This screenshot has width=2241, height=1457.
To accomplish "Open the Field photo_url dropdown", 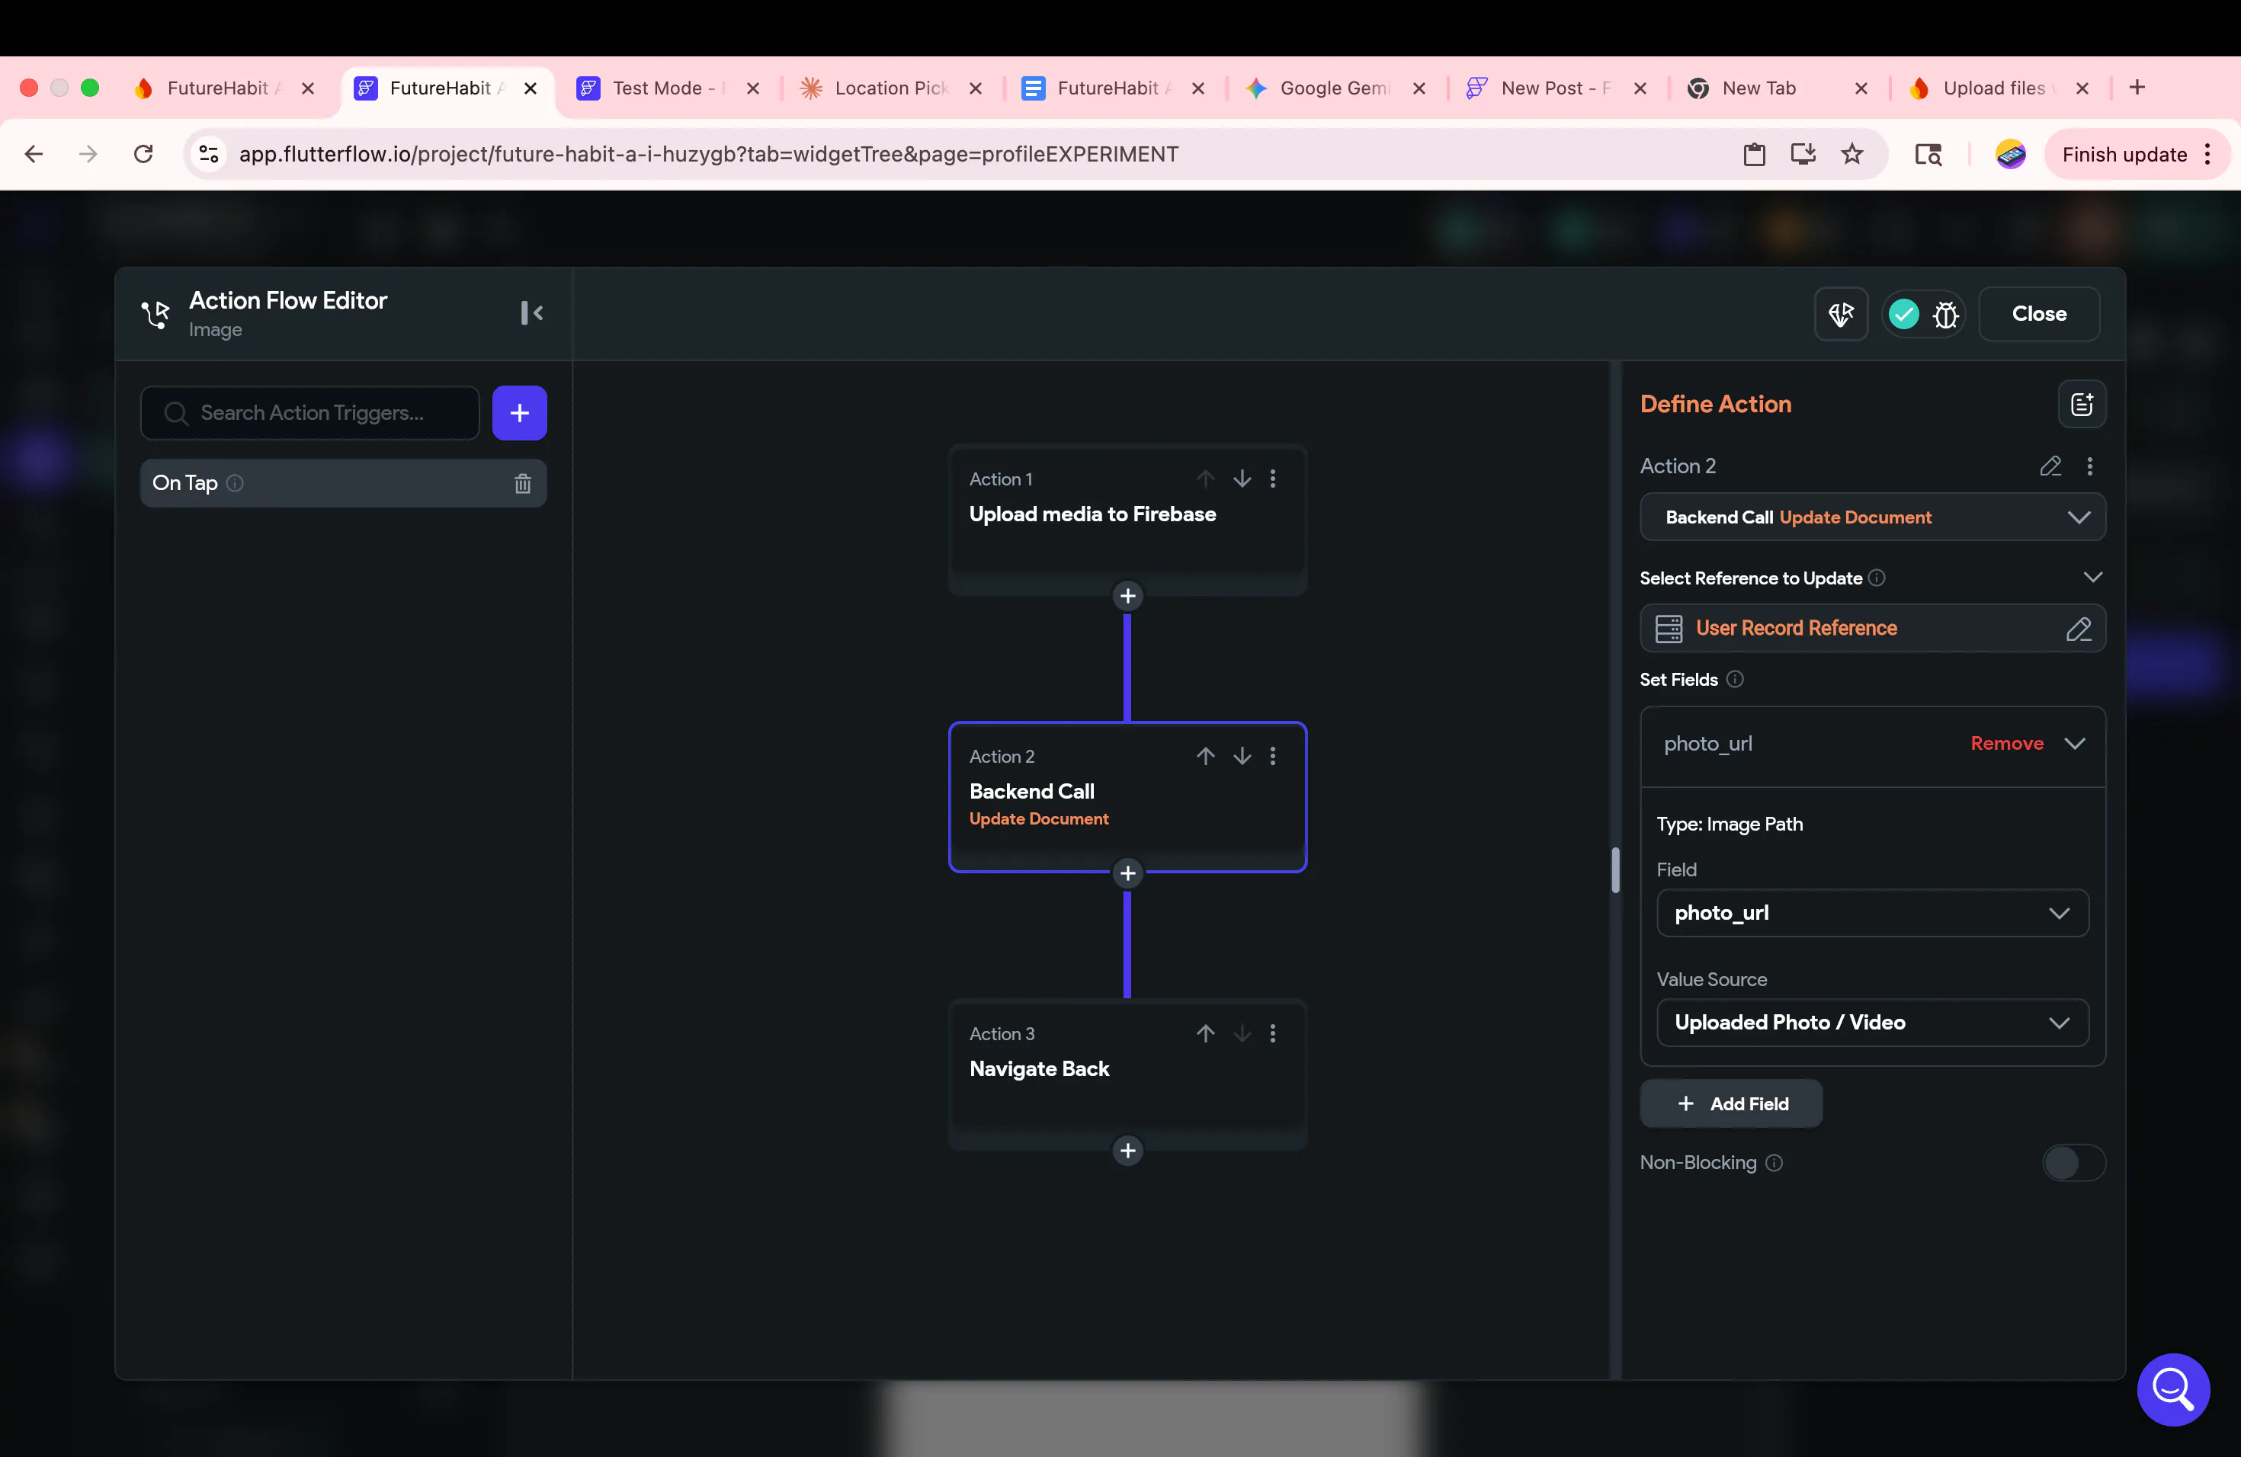I will point(1872,913).
